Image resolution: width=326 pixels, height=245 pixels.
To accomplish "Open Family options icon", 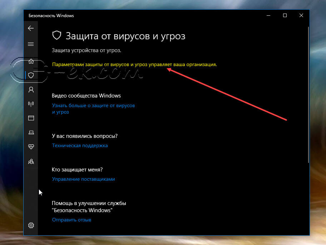I will (31, 161).
